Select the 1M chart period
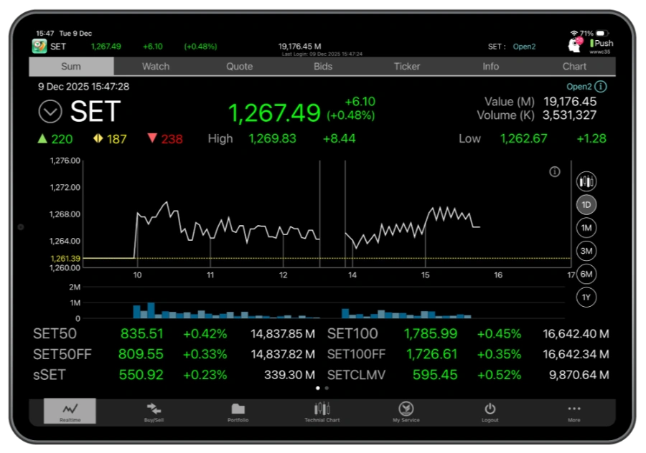This screenshot has width=646, height=453. coord(586,228)
